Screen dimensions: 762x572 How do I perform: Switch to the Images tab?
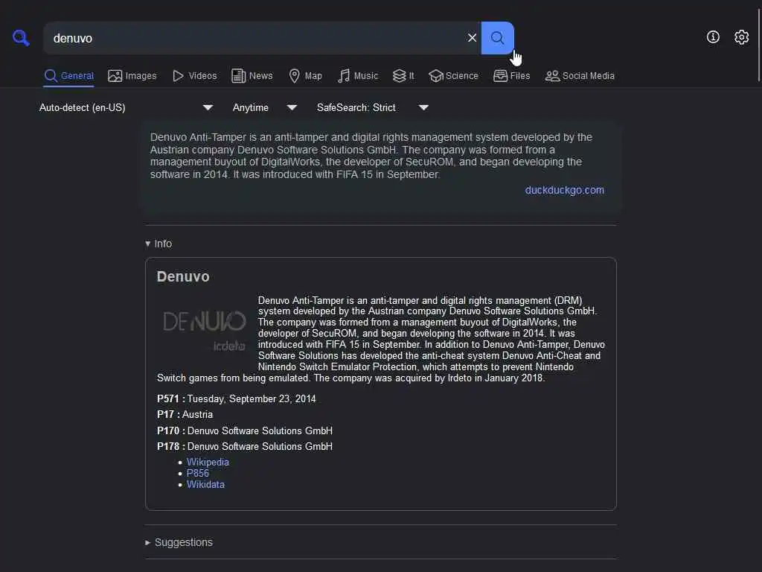tap(132, 76)
